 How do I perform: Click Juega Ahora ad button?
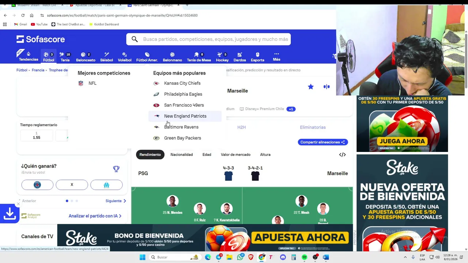(402, 141)
